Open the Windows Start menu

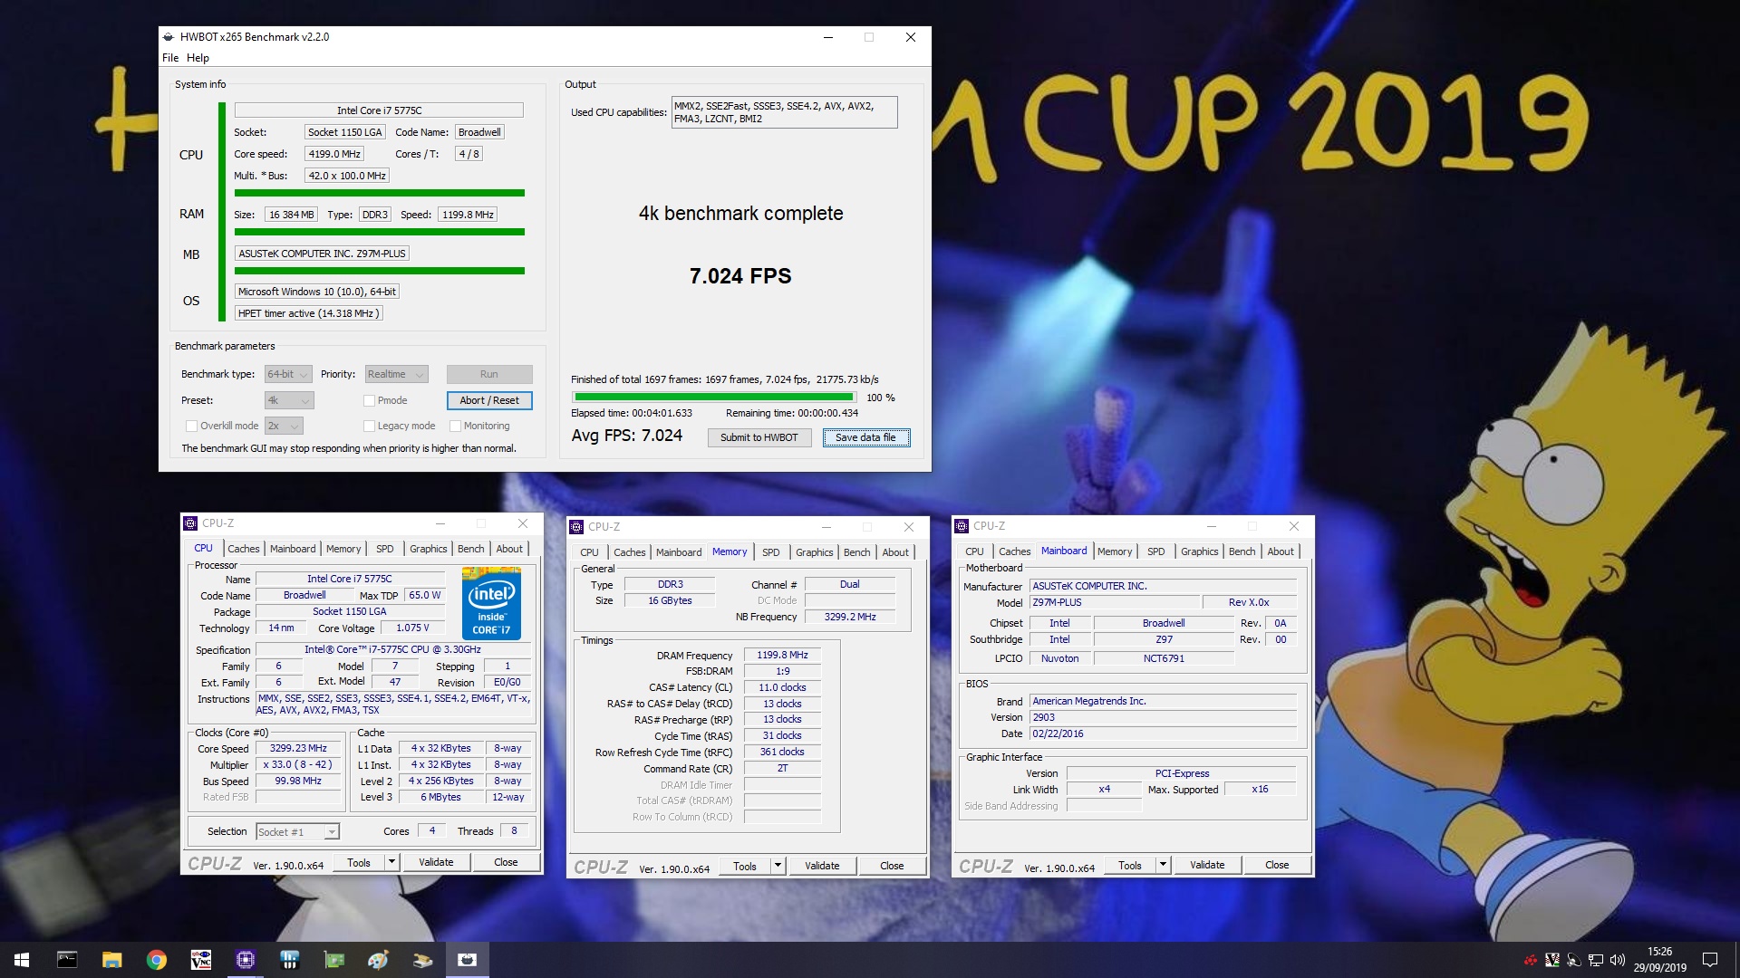22,960
